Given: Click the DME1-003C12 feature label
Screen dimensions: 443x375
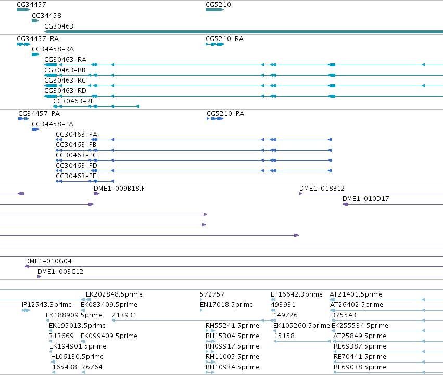Looking at the screenshot, I should 60,272.
